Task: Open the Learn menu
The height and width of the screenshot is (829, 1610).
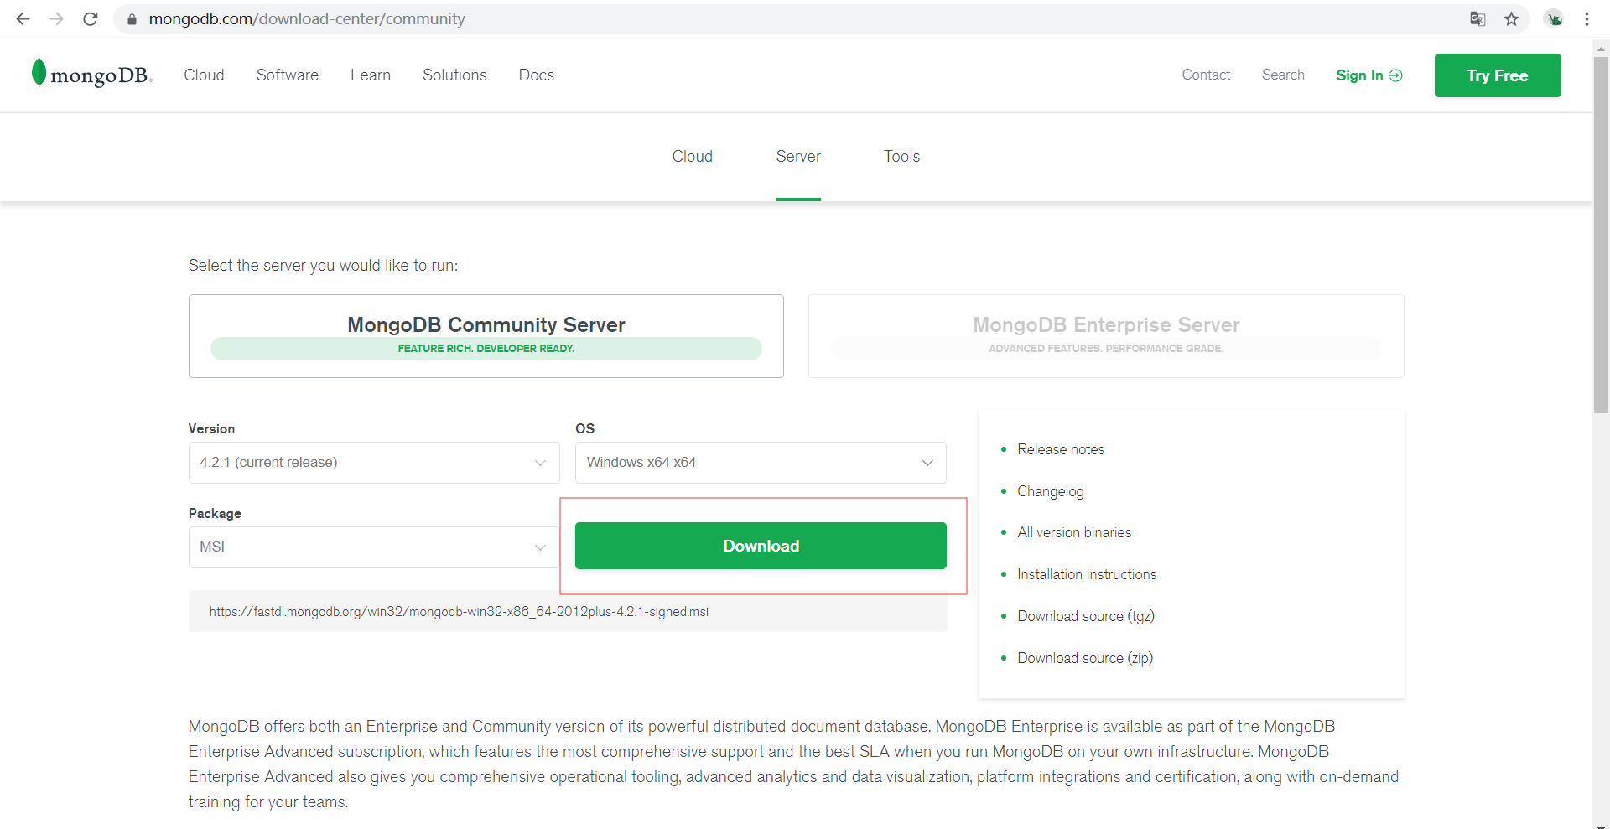Action: (x=371, y=75)
